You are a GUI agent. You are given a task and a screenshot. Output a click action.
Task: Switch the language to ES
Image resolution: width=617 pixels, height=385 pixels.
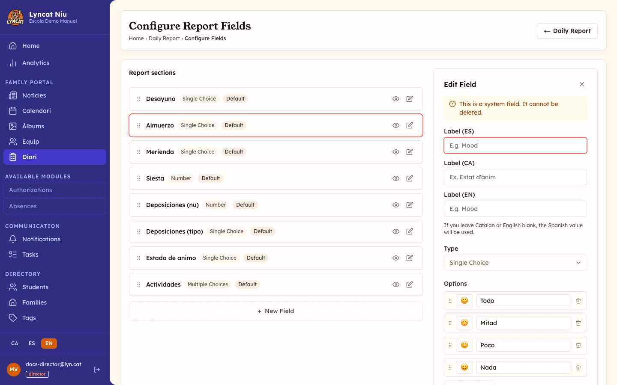pyautogui.click(x=32, y=344)
